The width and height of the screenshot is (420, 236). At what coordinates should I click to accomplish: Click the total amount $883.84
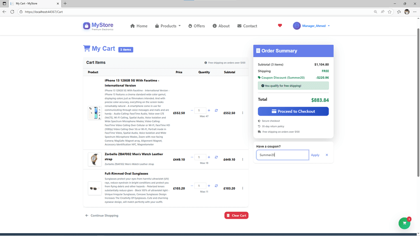pyautogui.click(x=320, y=100)
